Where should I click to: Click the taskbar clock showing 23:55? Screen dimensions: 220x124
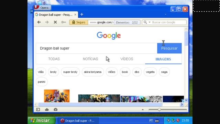pyautogui.click(x=185, y=121)
